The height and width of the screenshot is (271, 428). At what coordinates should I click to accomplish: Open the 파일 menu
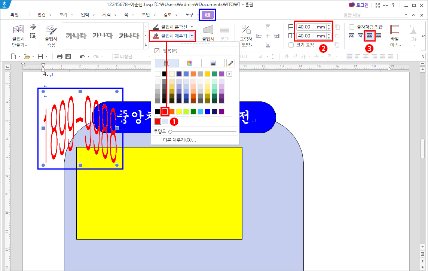pyautogui.click(x=15, y=15)
